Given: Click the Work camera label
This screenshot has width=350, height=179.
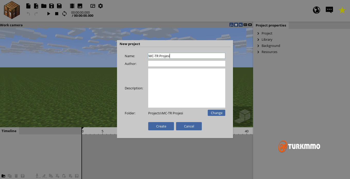Looking at the screenshot, I should (x=11, y=25).
